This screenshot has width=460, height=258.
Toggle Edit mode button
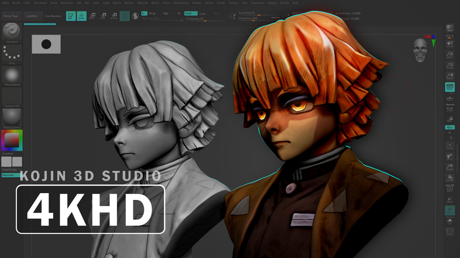70,16
